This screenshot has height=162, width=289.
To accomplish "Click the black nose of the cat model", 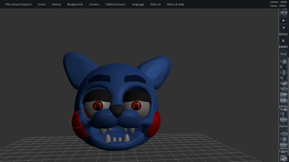I will click(x=117, y=110).
